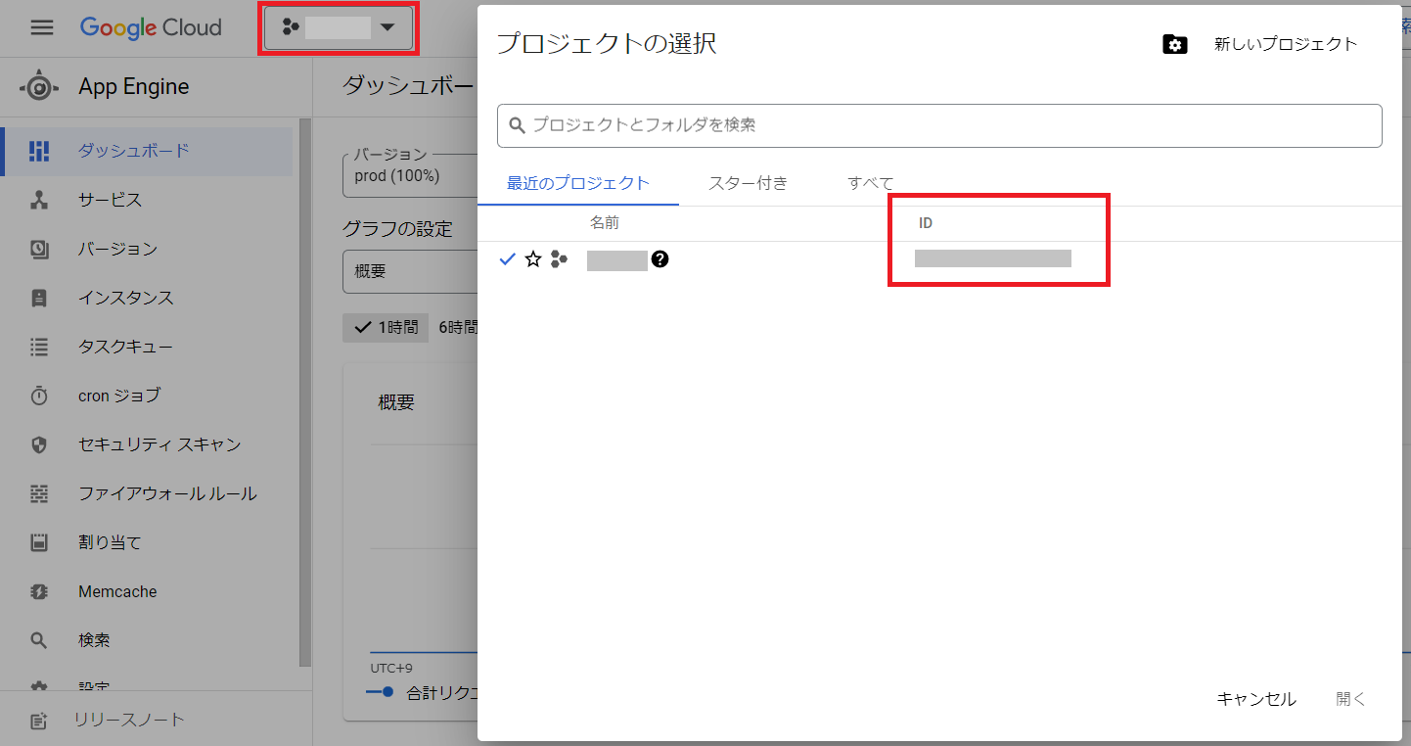
Task: Switch to the すべて tab
Action: tap(871, 183)
